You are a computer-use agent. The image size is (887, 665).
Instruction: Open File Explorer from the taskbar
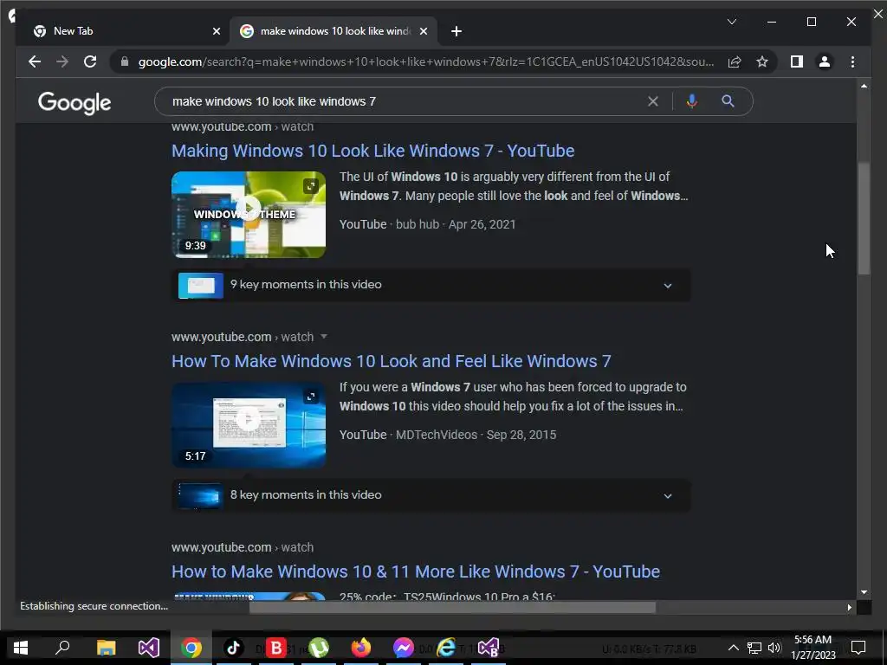[x=106, y=648]
